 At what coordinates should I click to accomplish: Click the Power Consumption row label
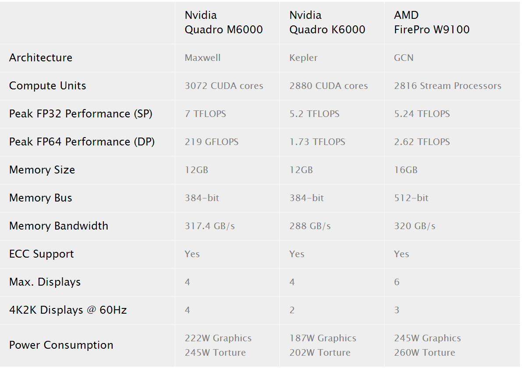tap(61, 345)
